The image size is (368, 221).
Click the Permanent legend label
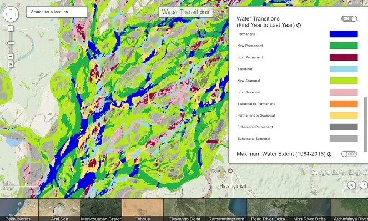point(246,34)
